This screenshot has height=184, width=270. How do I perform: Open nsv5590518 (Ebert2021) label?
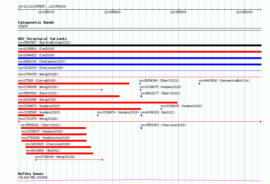click(x=39, y=93)
